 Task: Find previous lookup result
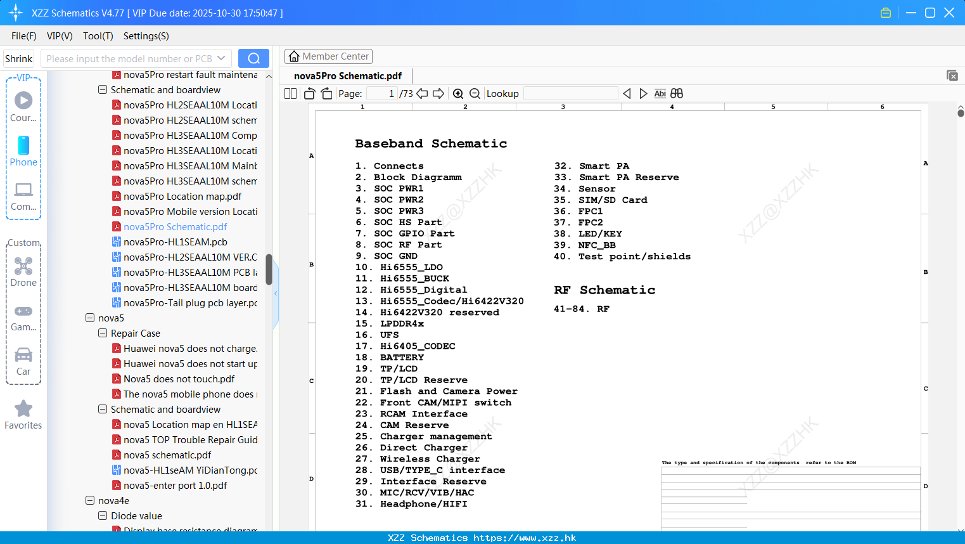pos(627,94)
